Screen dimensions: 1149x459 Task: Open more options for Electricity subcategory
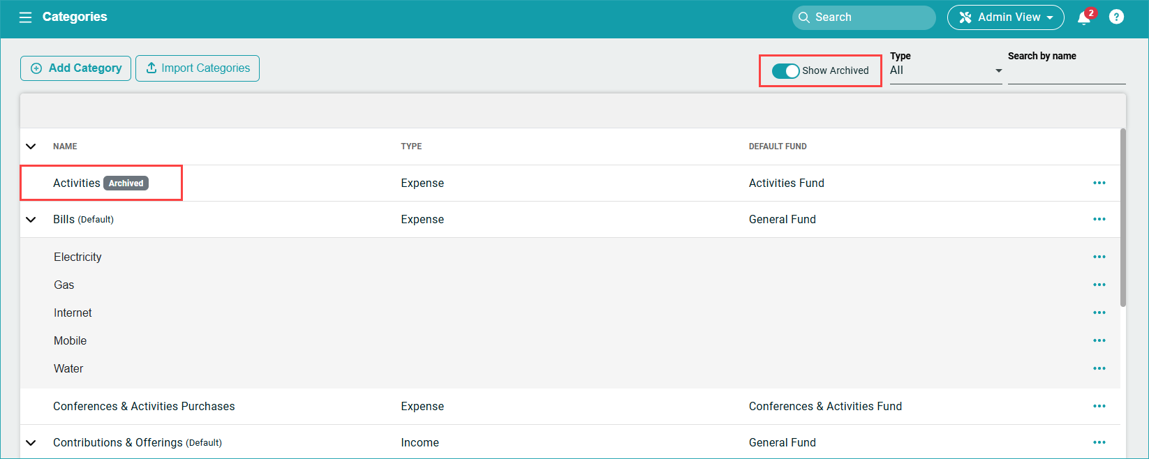tap(1099, 257)
